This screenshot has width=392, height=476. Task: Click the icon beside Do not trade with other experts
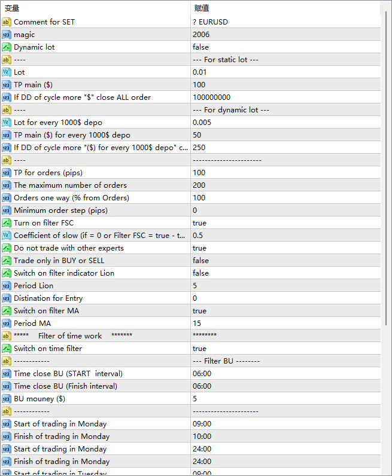7,248
